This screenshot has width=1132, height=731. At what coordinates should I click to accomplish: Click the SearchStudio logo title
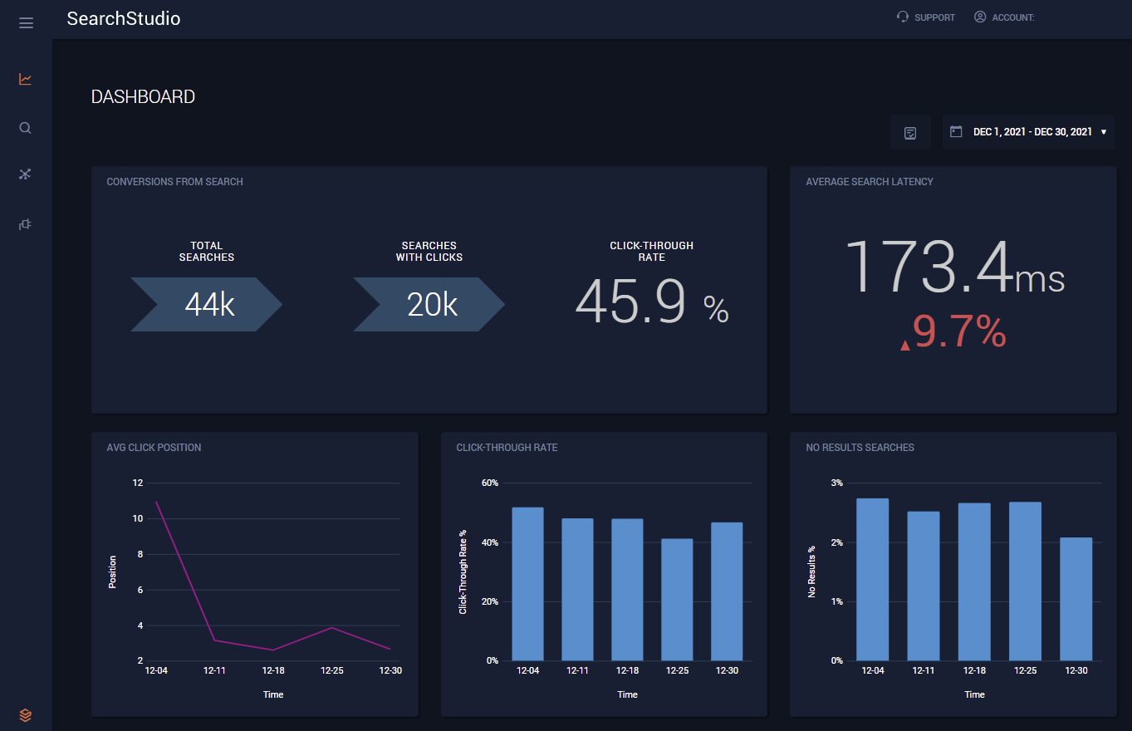pyautogui.click(x=124, y=18)
